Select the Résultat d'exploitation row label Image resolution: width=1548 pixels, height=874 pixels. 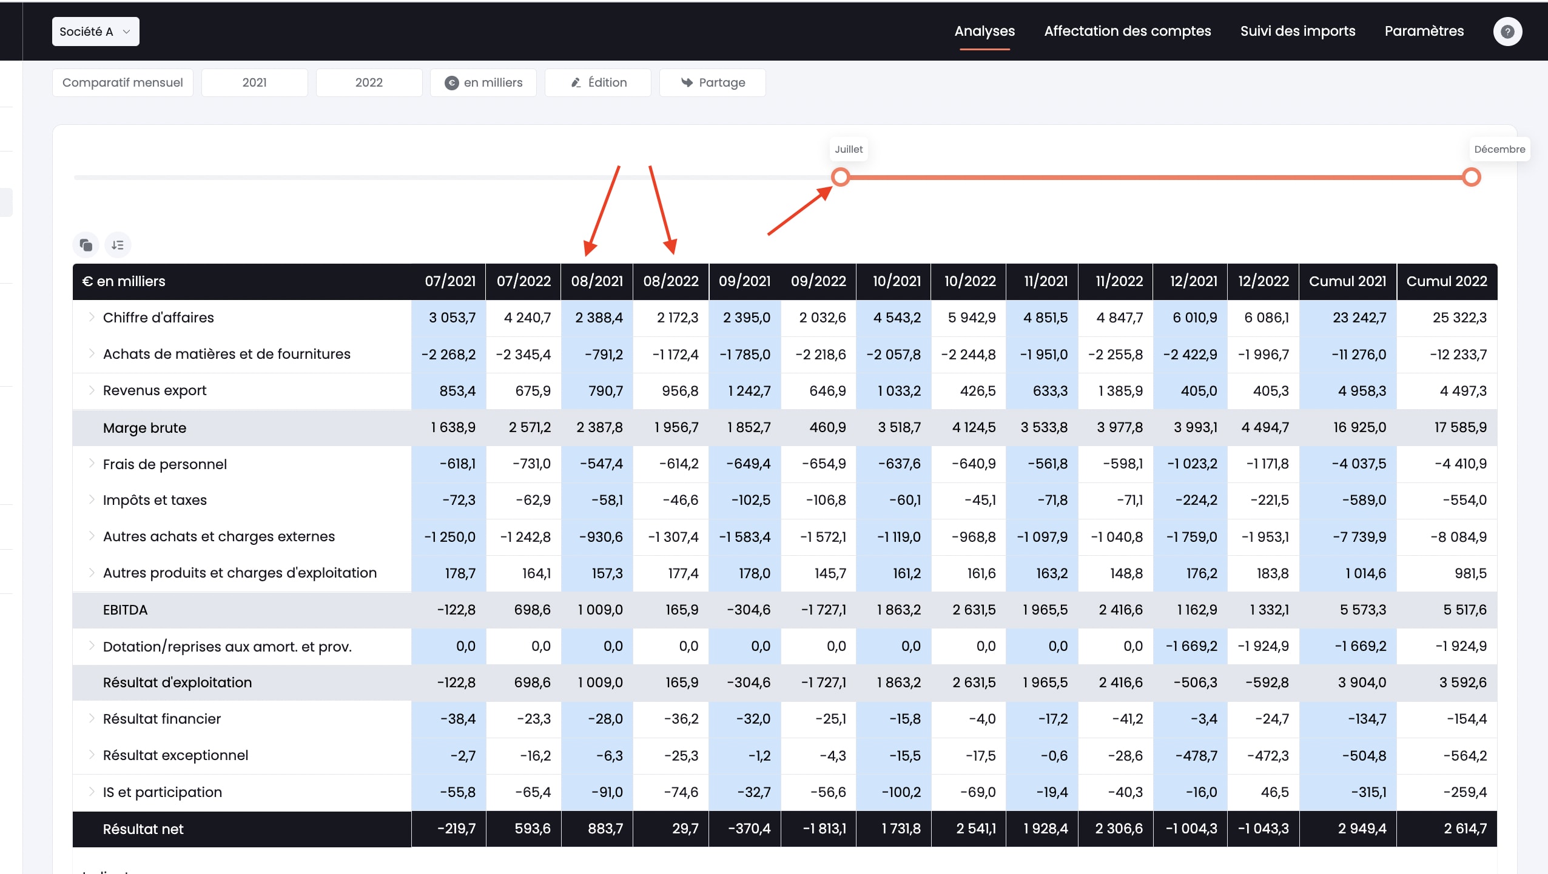pyautogui.click(x=177, y=682)
